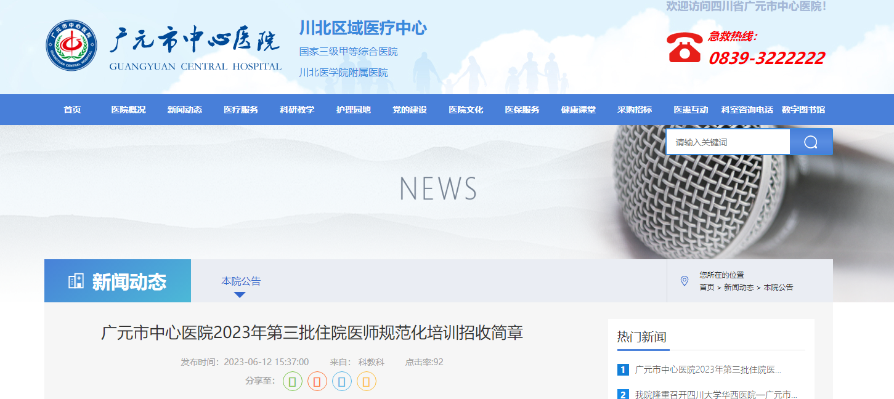
Task: Open the 医院概况 navigation menu
Action: click(x=128, y=110)
